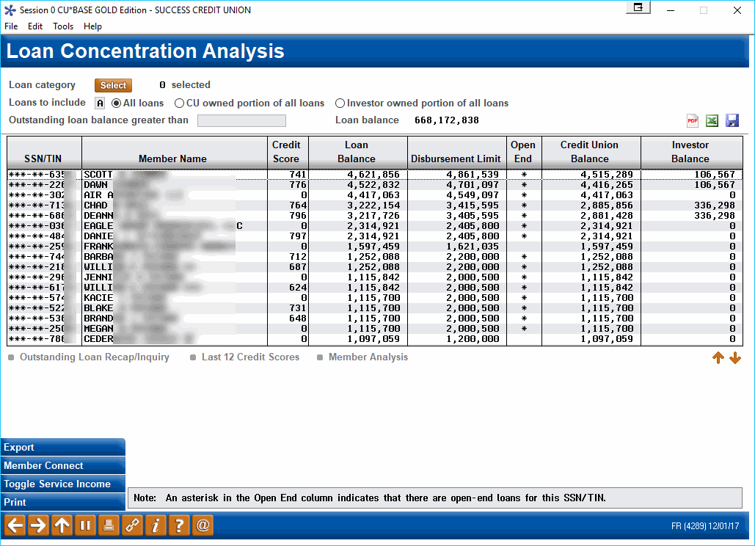The height and width of the screenshot is (546, 755).
Task: Select the EAGLE member row
Action: pos(375,226)
